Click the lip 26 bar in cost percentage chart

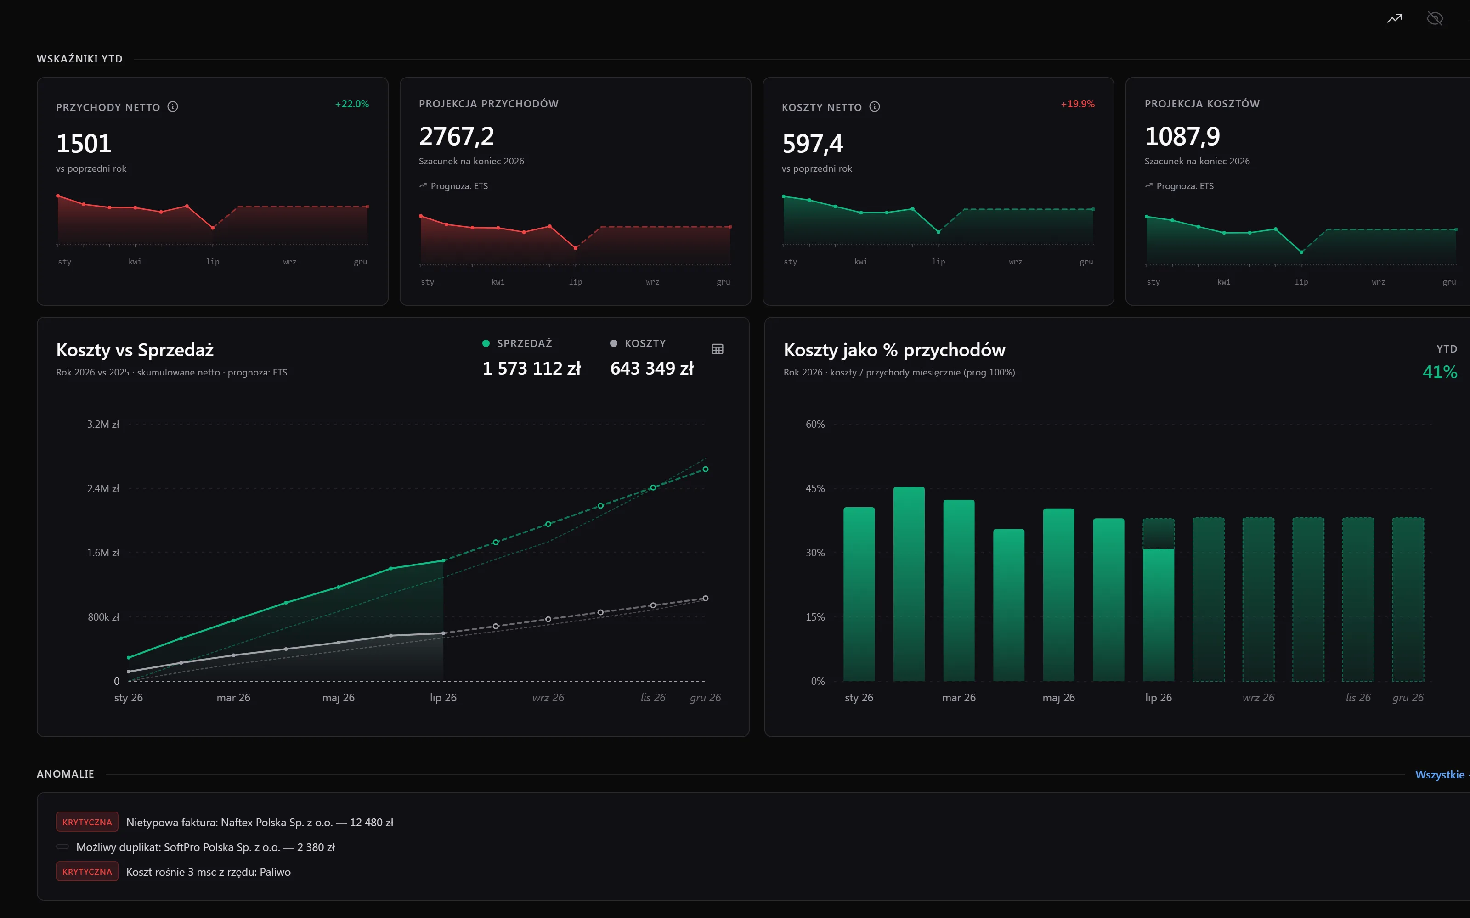[x=1159, y=600]
